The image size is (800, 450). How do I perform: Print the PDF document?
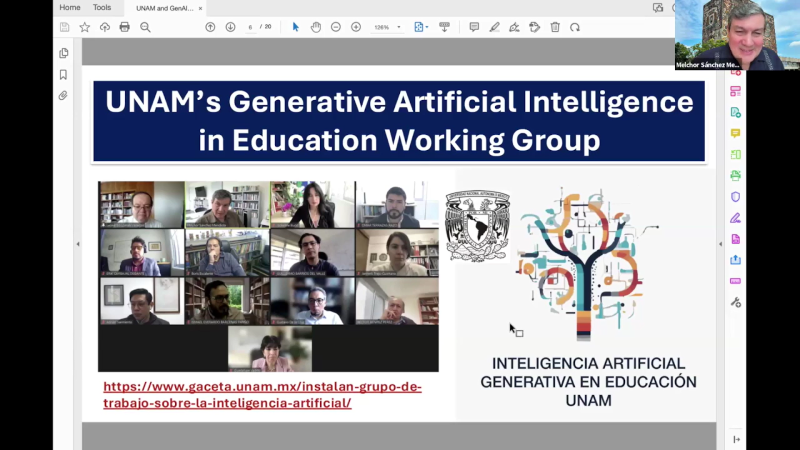[124, 27]
